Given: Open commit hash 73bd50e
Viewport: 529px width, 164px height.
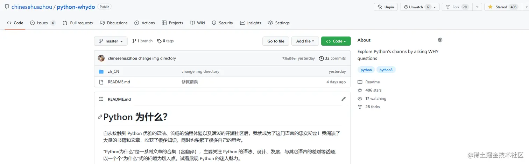Looking at the screenshot, I should pos(289,58).
